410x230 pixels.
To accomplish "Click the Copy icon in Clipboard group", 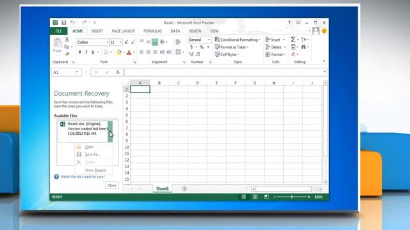I will coord(67,47).
